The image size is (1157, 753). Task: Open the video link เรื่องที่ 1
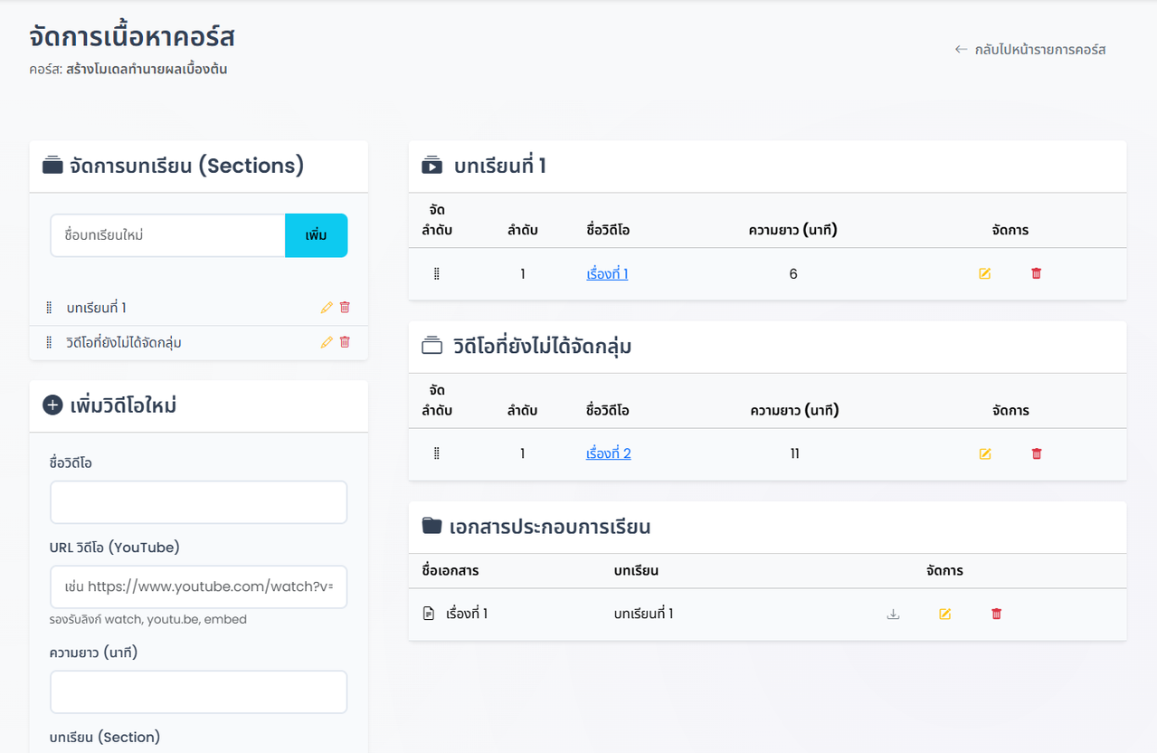tap(607, 273)
